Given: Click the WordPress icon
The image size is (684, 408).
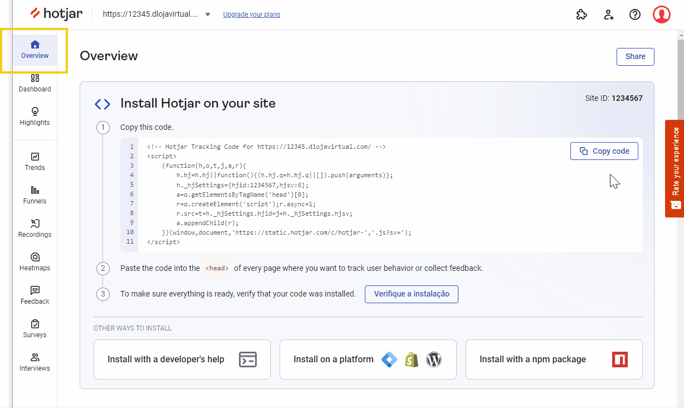Looking at the screenshot, I should 433,360.
